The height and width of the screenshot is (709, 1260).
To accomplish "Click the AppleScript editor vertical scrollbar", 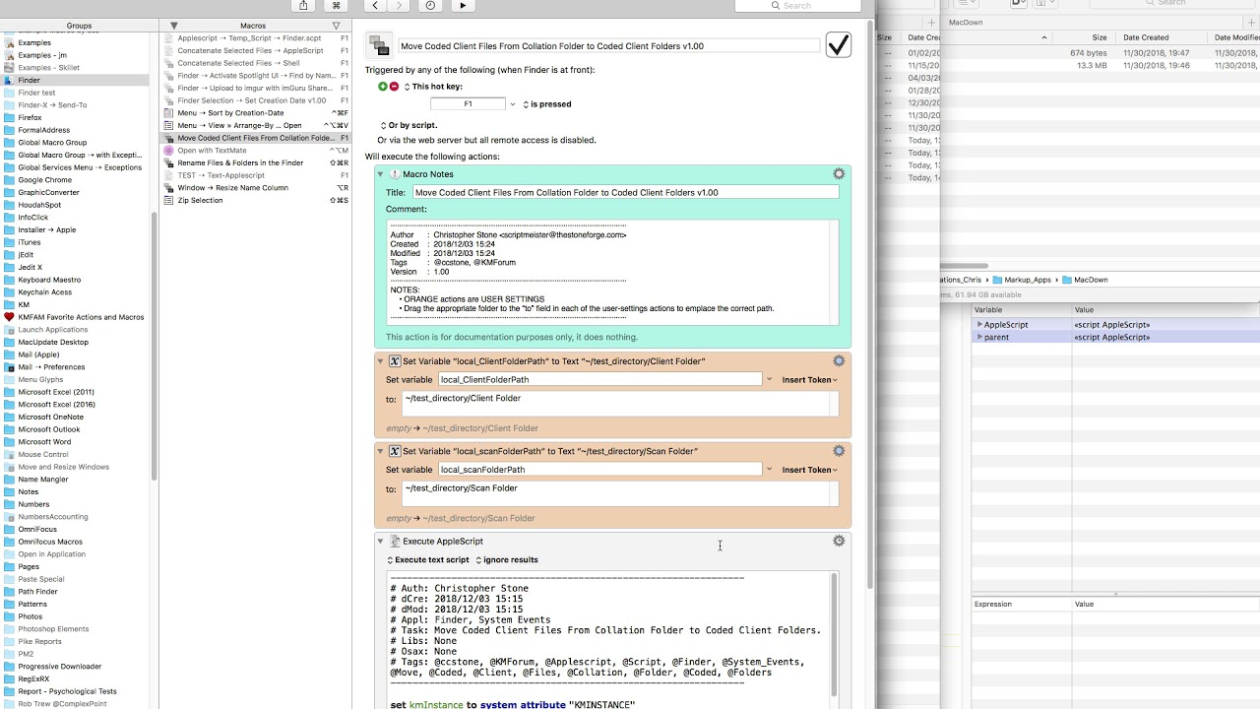I will [835, 634].
